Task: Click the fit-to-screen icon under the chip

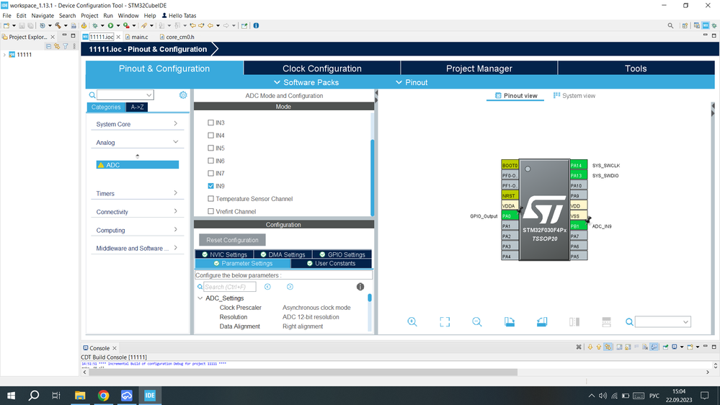Action: click(x=445, y=322)
